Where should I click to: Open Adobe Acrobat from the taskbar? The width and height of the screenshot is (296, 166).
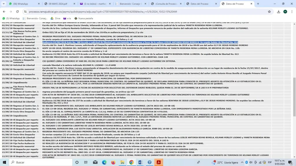point(159,162)
